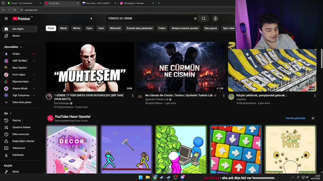Open more options for Kılıçlar çekilecek video
323x181 pixels.
[315, 96]
